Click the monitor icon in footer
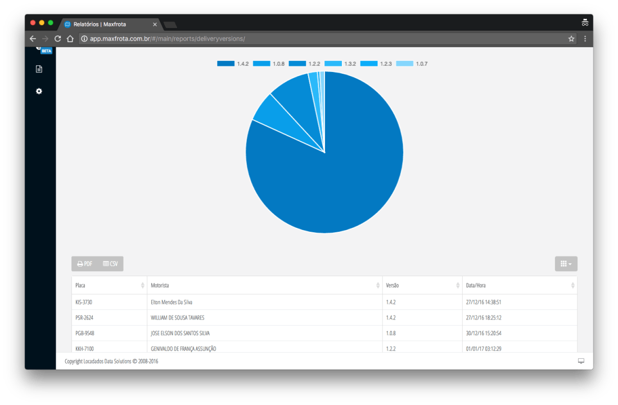The image size is (618, 405). pyautogui.click(x=581, y=361)
